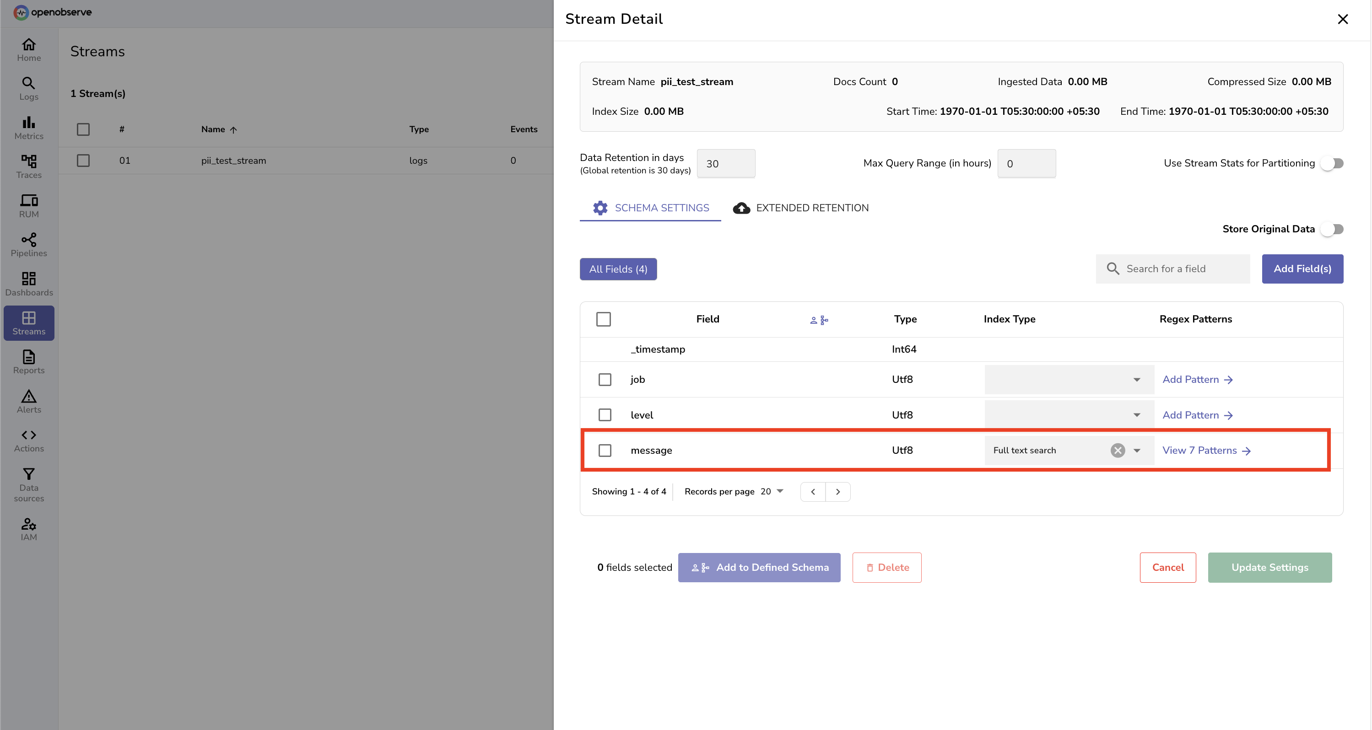
Task: Open the Traces sidebar icon
Action: [29, 161]
